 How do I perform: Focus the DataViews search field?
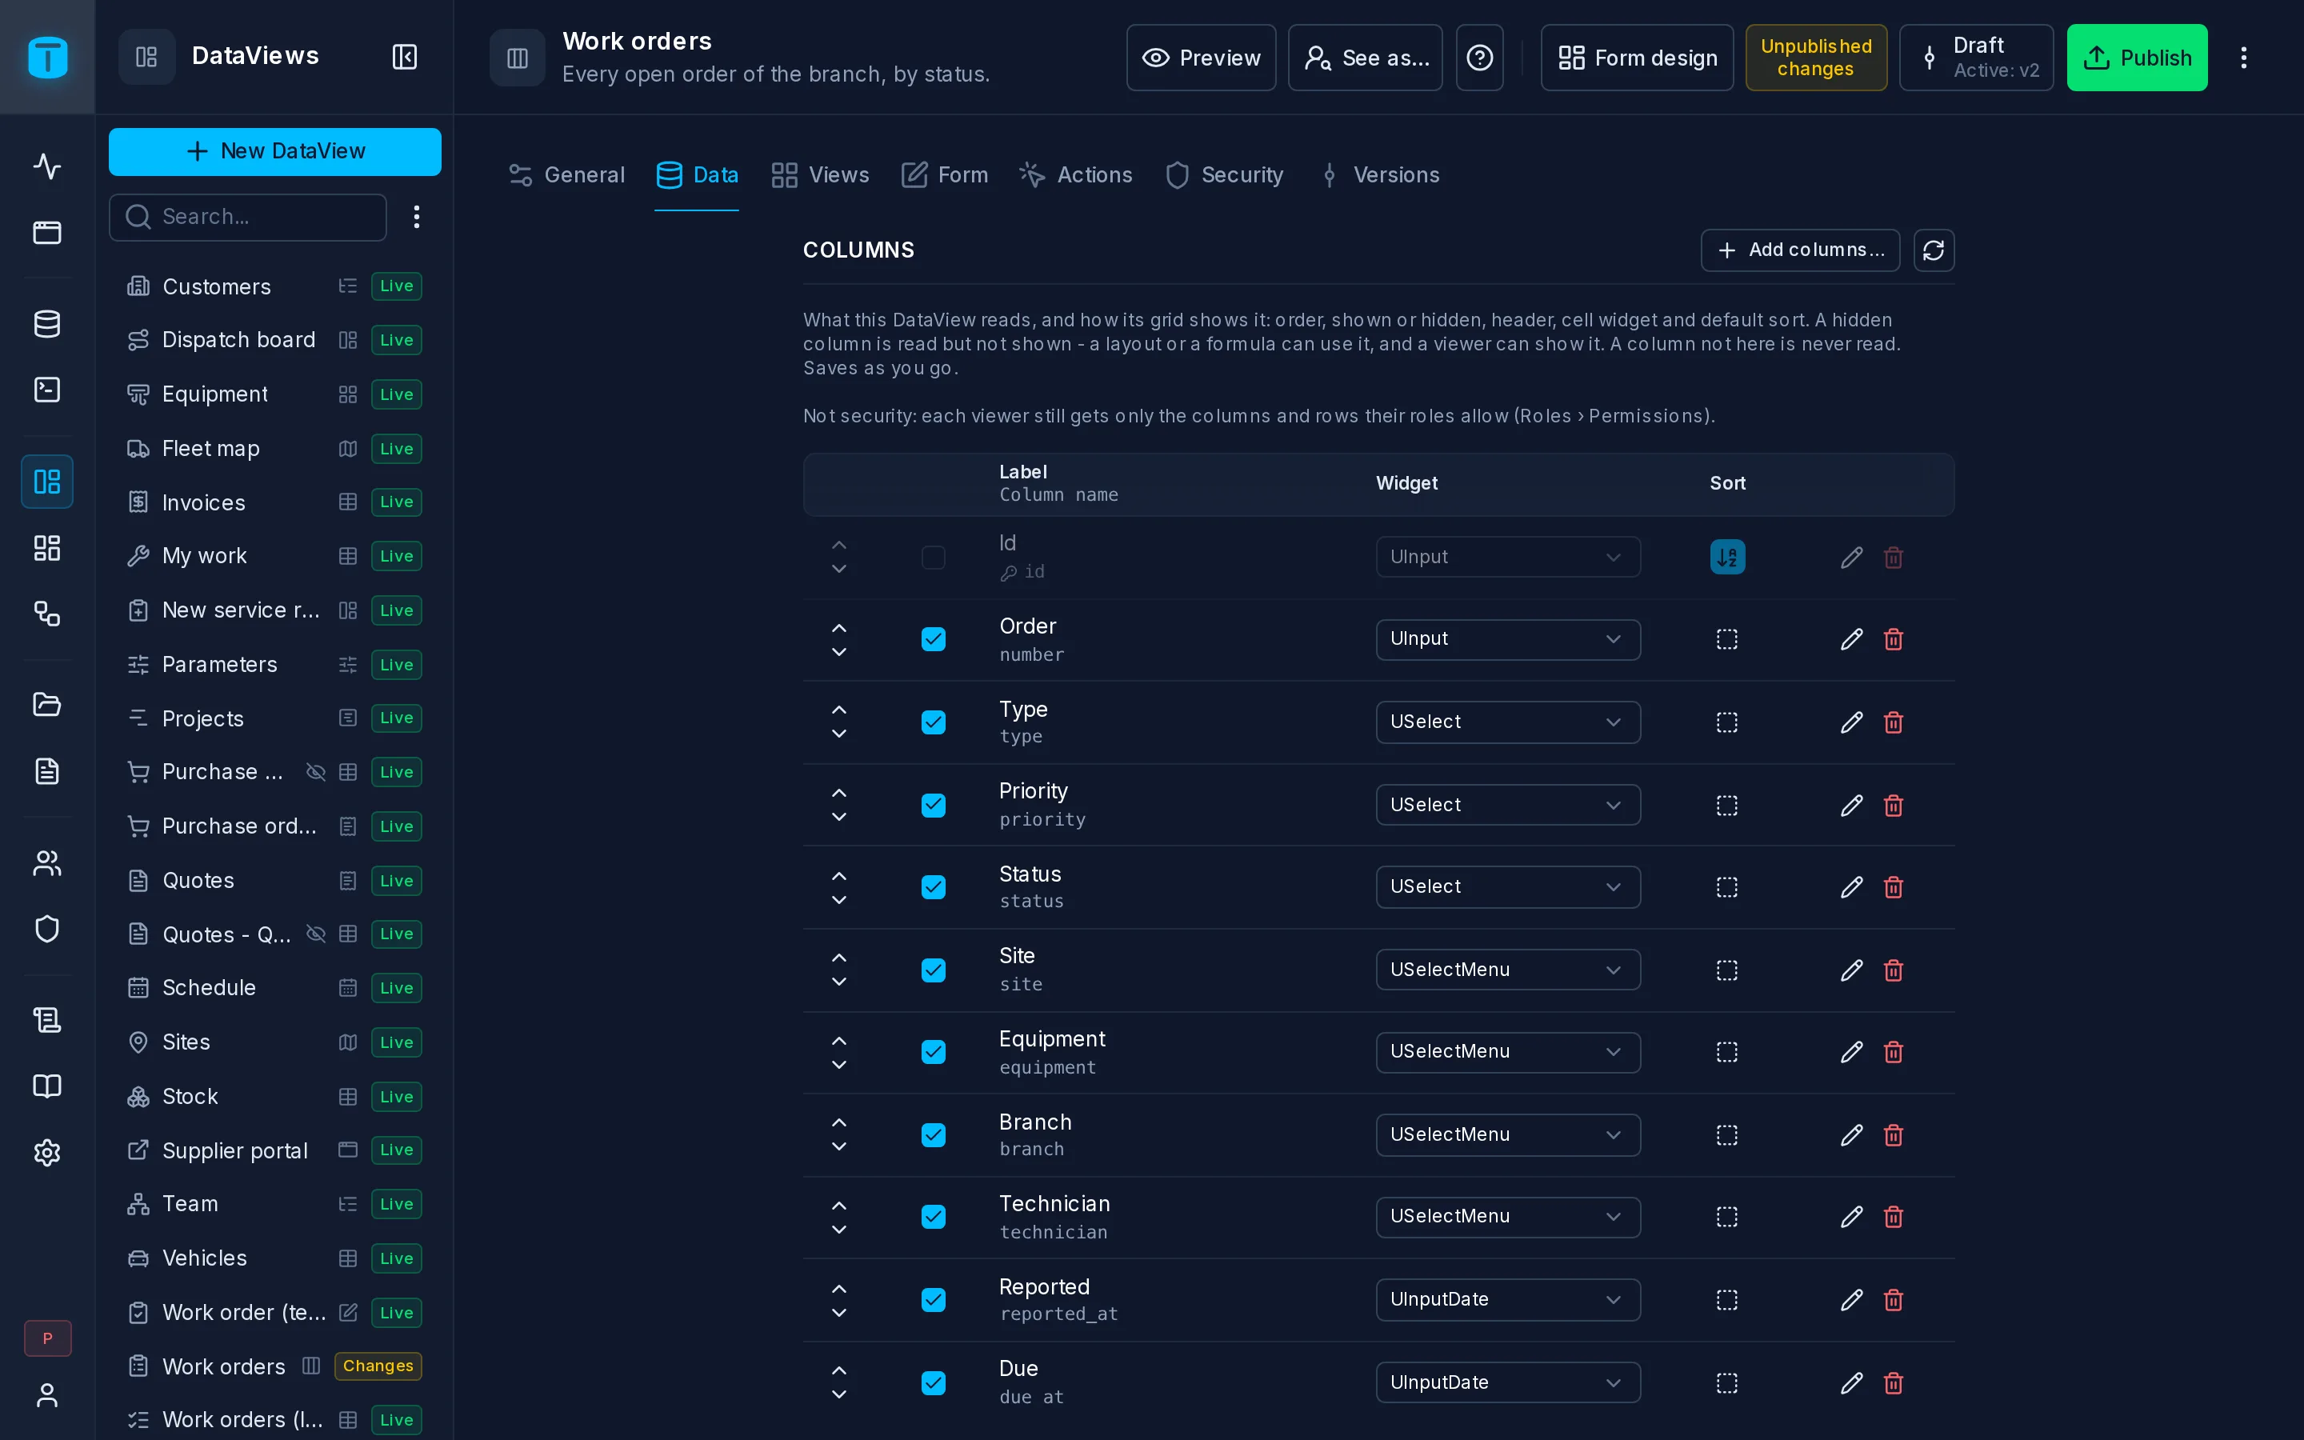[247, 217]
